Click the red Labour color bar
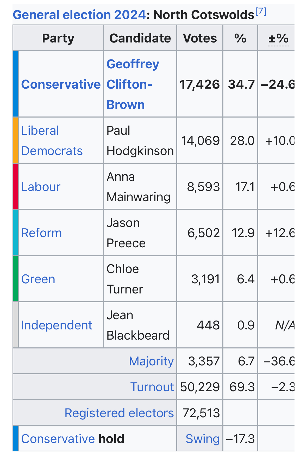 16,187
